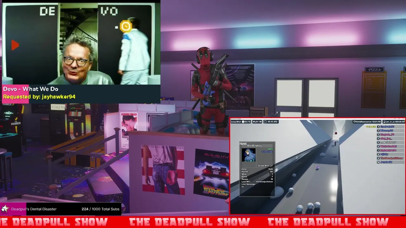
Task: Click the Subscriber badge on player card
Action: (x=267, y=152)
